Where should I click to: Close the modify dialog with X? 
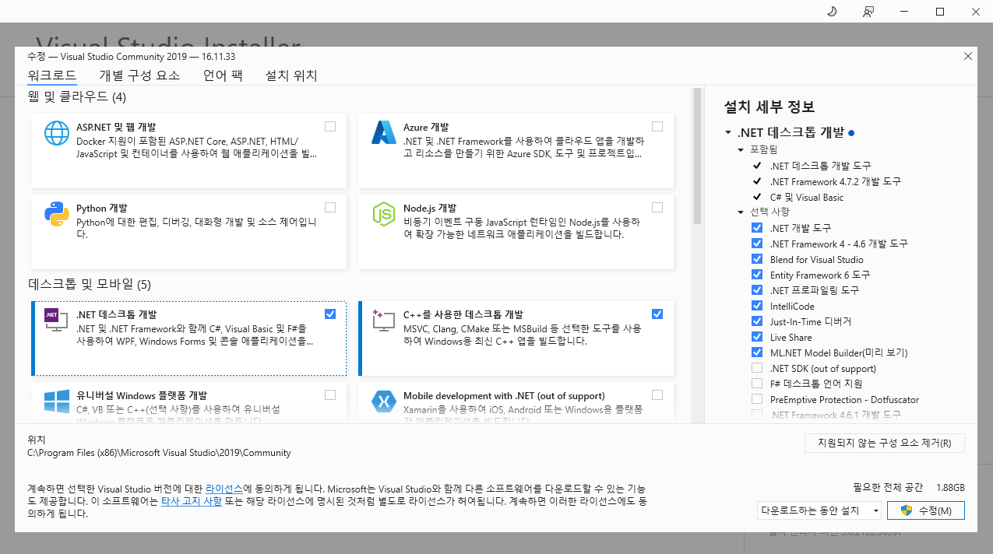(x=968, y=56)
